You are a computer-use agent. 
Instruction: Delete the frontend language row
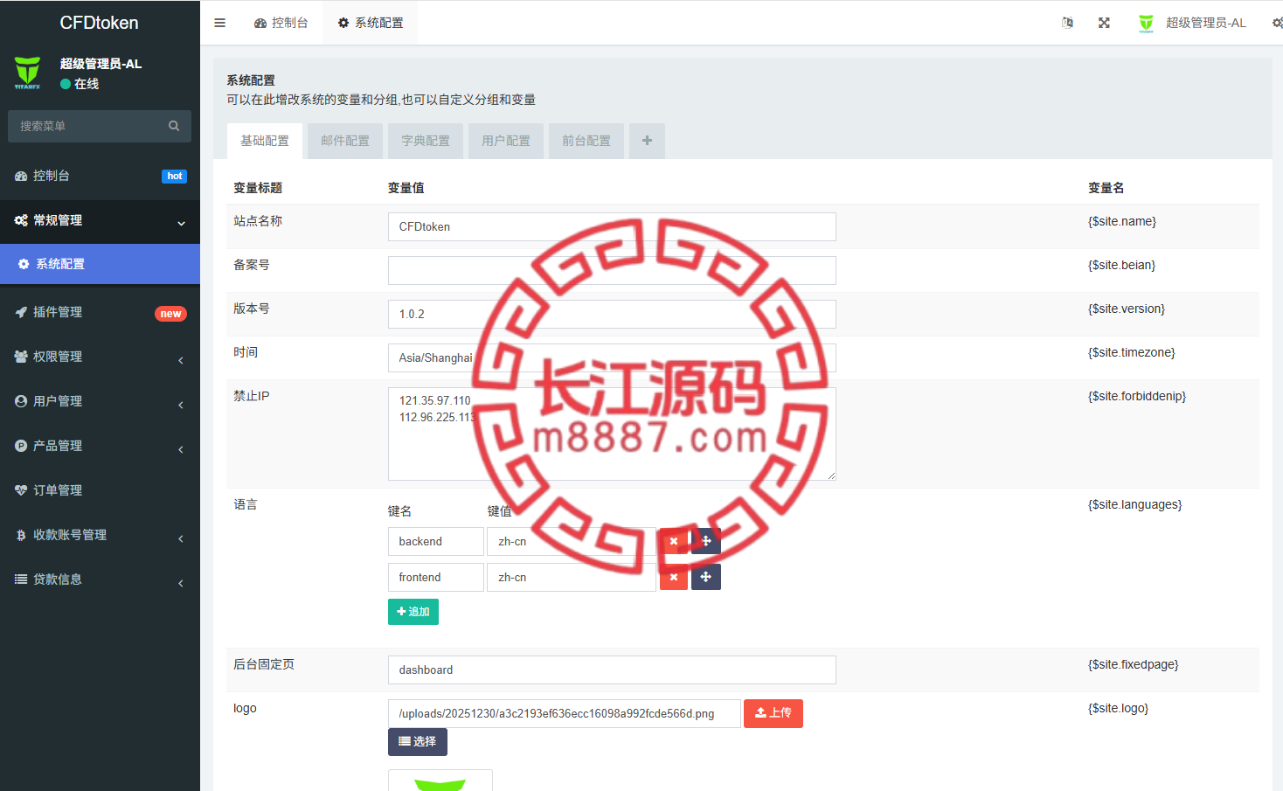(673, 577)
